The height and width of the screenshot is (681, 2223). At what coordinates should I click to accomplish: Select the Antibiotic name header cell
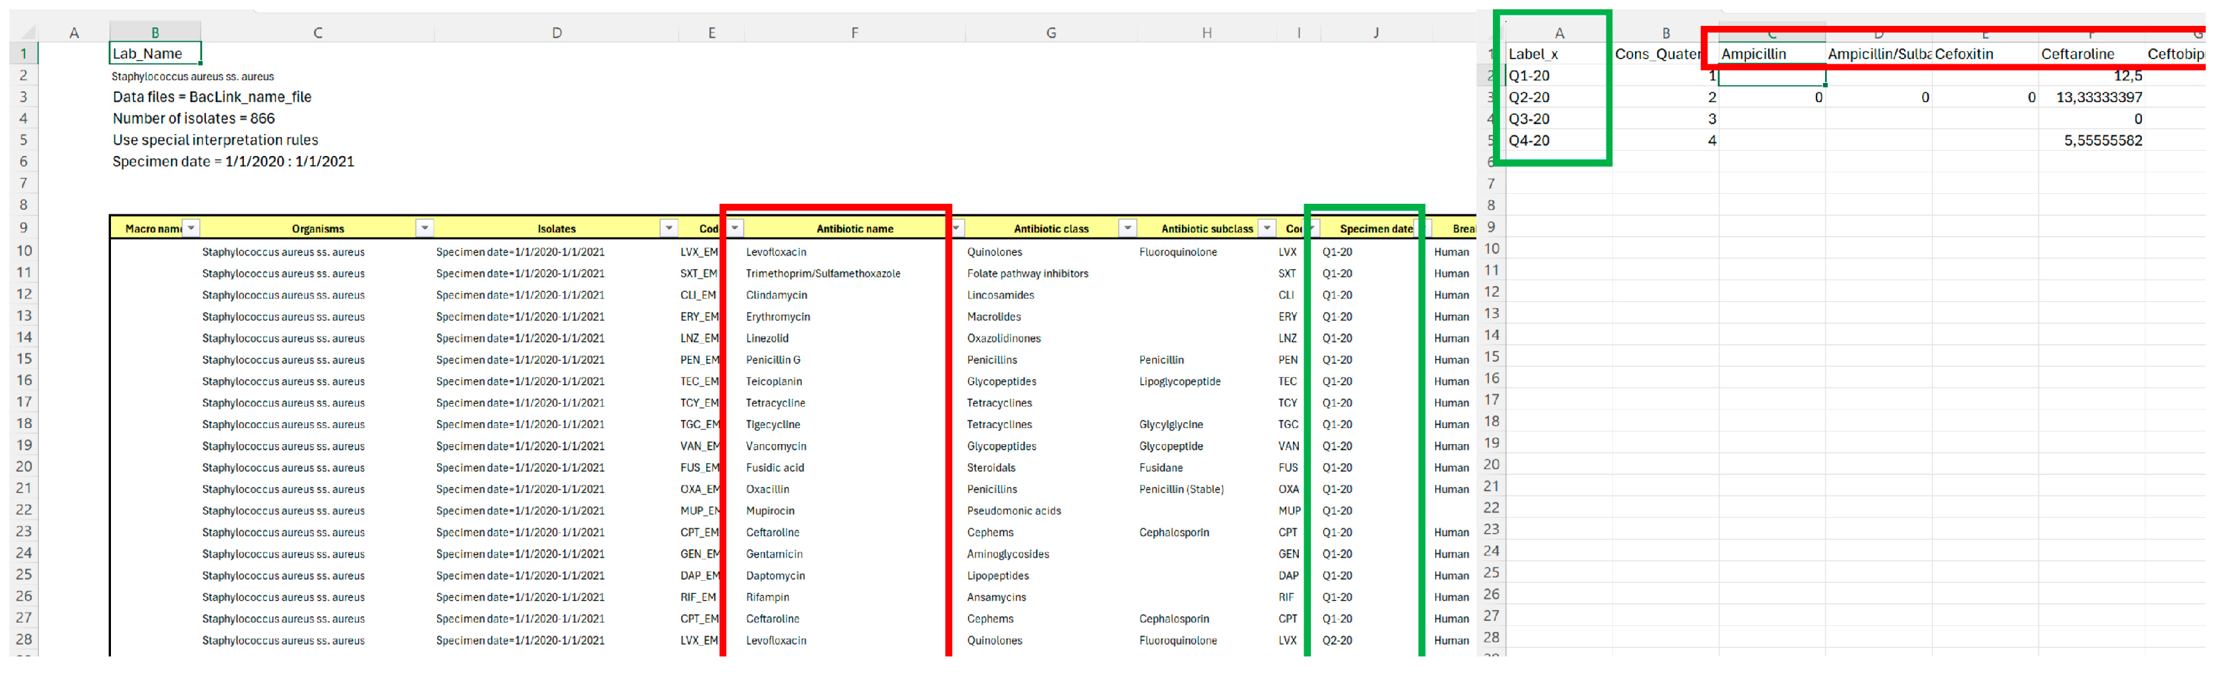click(x=854, y=228)
